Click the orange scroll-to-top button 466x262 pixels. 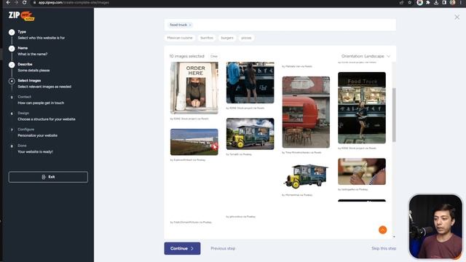[x=382, y=230]
